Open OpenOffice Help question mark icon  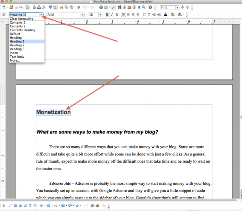pos(150,7)
